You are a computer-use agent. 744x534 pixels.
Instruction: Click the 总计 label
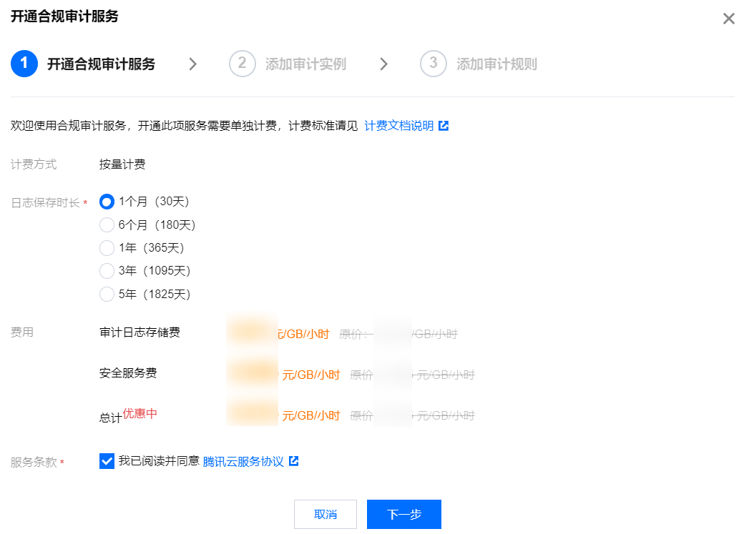(x=111, y=417)
